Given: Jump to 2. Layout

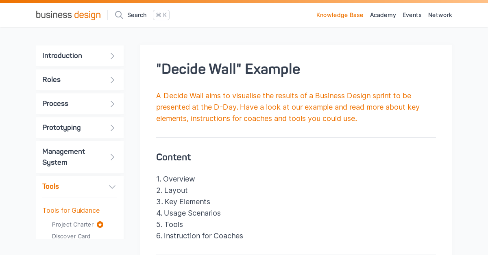Looking at the screenshot, I should click(172, 190).
